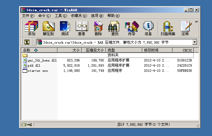Screen dimensions: 212x136
Task: Minimize the WinRAR window
Action: pyautogui.click(x=186, y=10)
